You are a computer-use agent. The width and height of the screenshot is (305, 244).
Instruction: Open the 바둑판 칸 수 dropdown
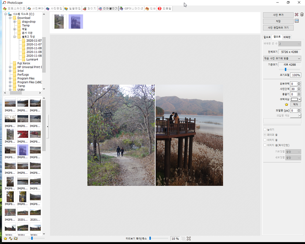[x=290, y=44]
